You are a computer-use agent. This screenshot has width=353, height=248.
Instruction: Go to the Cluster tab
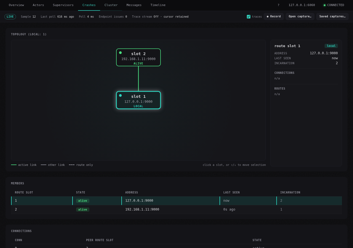[x=111, y=5]
